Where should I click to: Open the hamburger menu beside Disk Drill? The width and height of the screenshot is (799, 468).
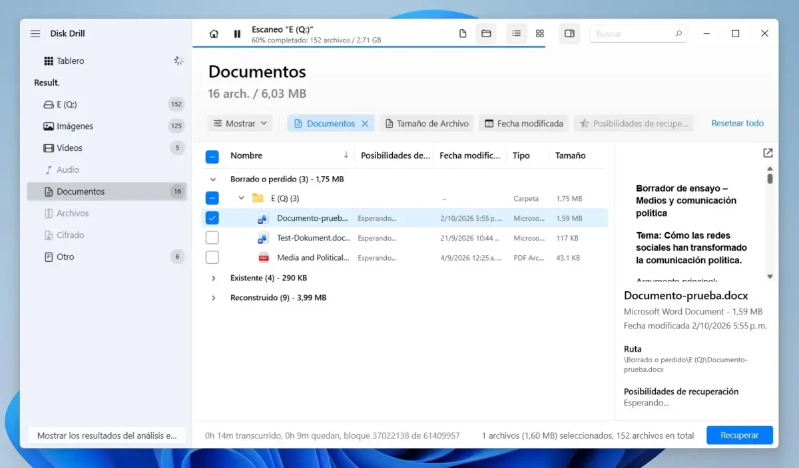pos(35,34)
